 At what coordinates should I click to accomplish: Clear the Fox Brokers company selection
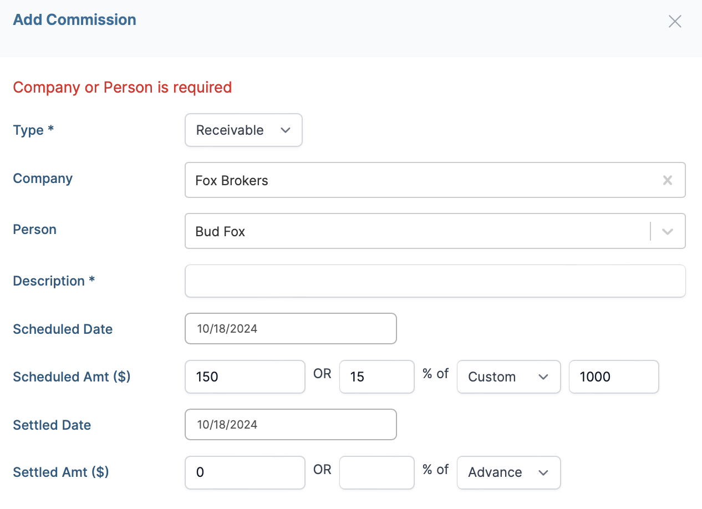[x=668, y=180]
